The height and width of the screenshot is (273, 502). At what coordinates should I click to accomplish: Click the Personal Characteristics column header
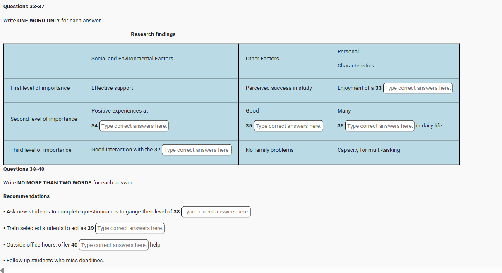tap(355, 59)
